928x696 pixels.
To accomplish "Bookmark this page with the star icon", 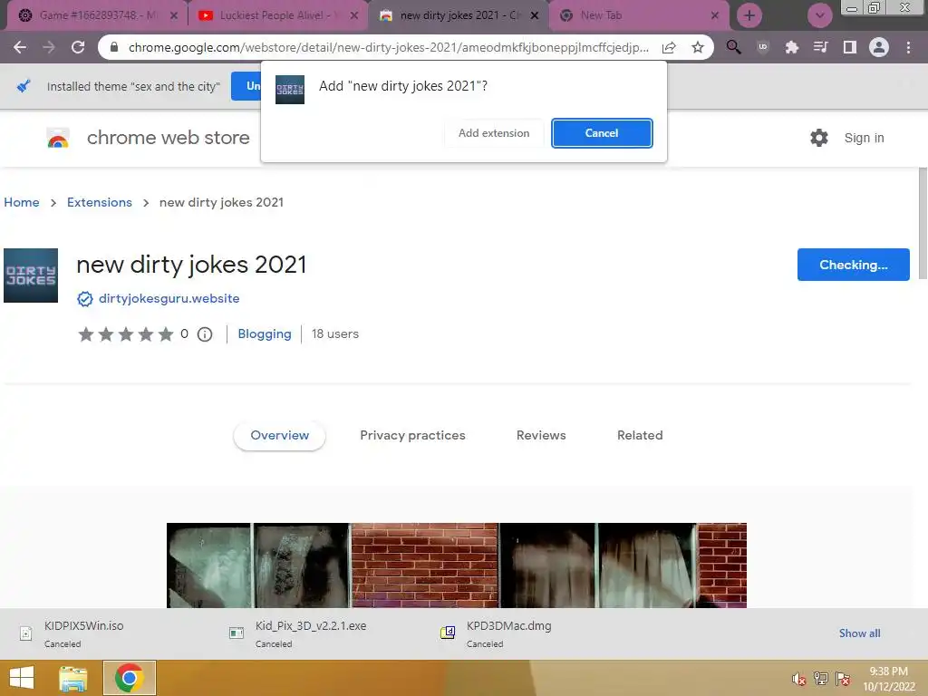I will [x=698, y=47].
